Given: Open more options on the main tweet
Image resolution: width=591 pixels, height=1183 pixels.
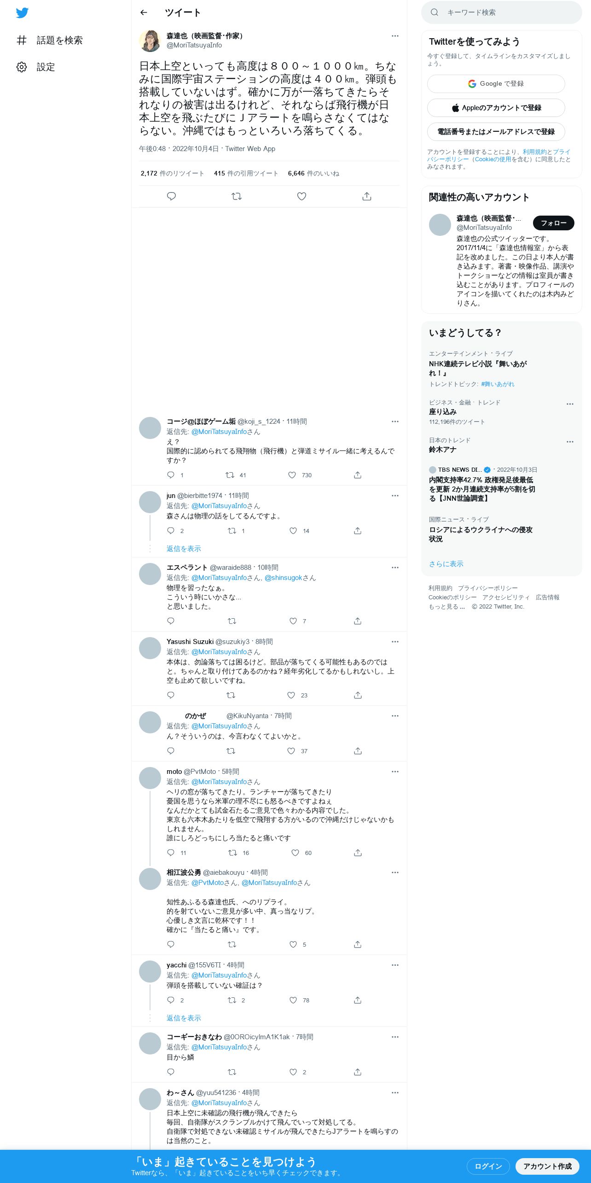Looking at the screenshot, I should (x=395, y=36).
